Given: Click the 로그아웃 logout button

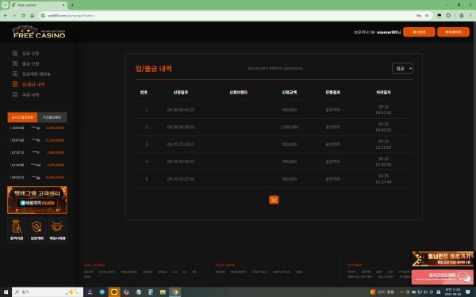Looking at the screenshot, I should point(419,32).
